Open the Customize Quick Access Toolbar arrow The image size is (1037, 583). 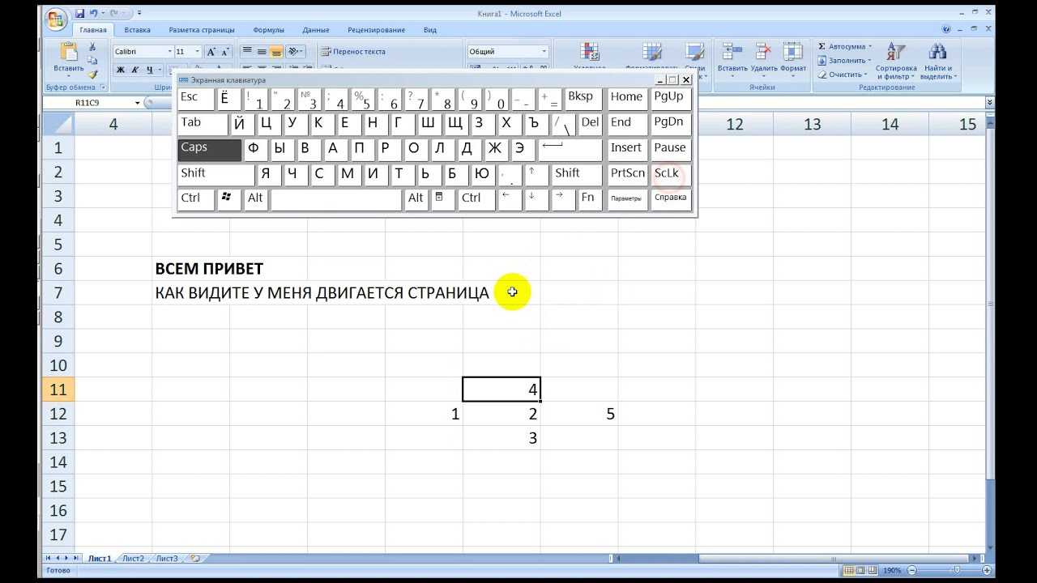pyautogui.click(x=139, y=14)
